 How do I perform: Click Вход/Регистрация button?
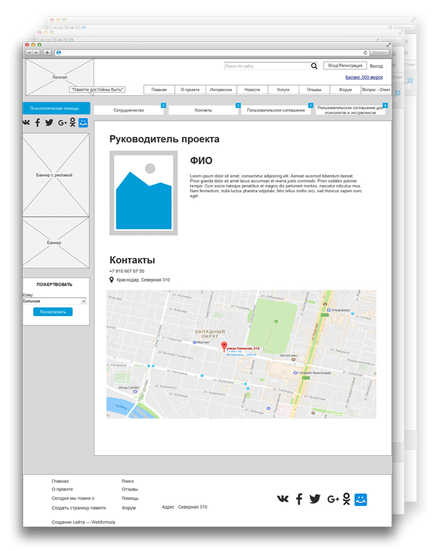tap(345, 66)
